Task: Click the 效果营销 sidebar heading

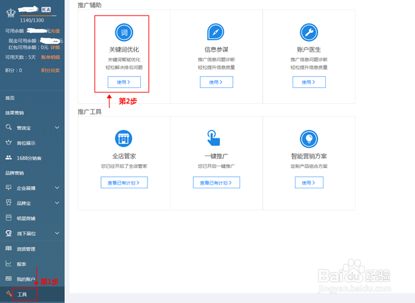Action: click(x=14, y=113)
